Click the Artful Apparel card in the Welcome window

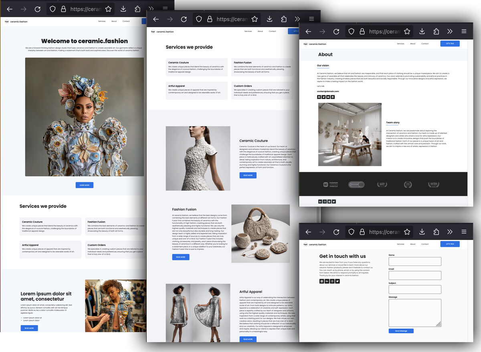[x=50, y=249]
